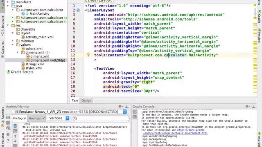Select styles.xml in project tree
Viewport: 262px width, 147px height.
pos(34,68)
